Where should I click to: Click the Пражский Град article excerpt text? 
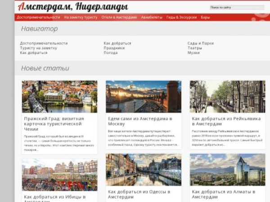[59, 143]
